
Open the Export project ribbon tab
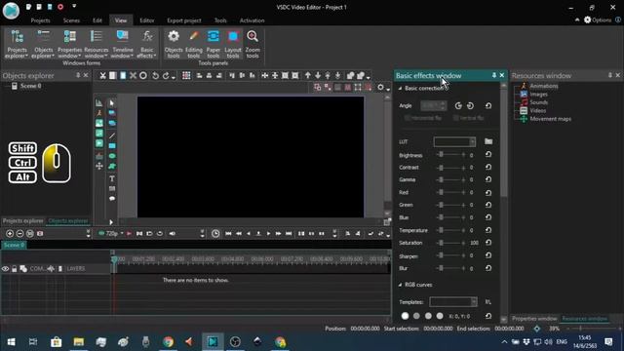tap(184, 20)
